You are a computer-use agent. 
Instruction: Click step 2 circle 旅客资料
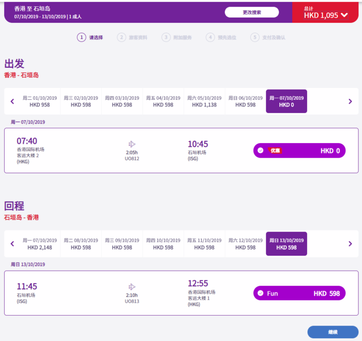(122, 37)
